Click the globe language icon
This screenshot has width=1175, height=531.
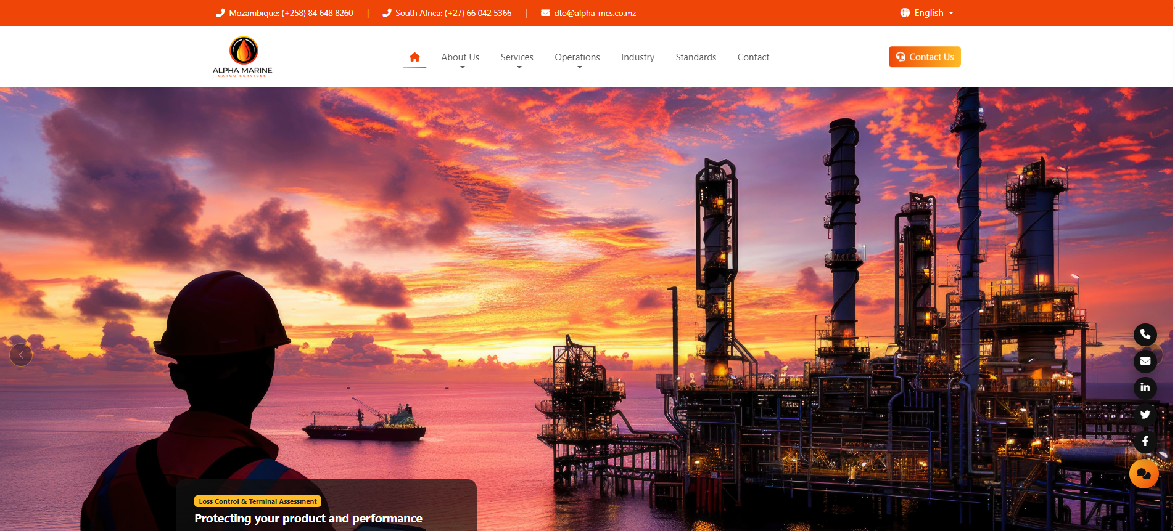905,13
